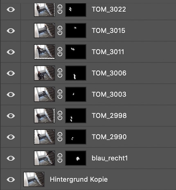Select the Hintergrund Kopie layer name

(79, 179)
